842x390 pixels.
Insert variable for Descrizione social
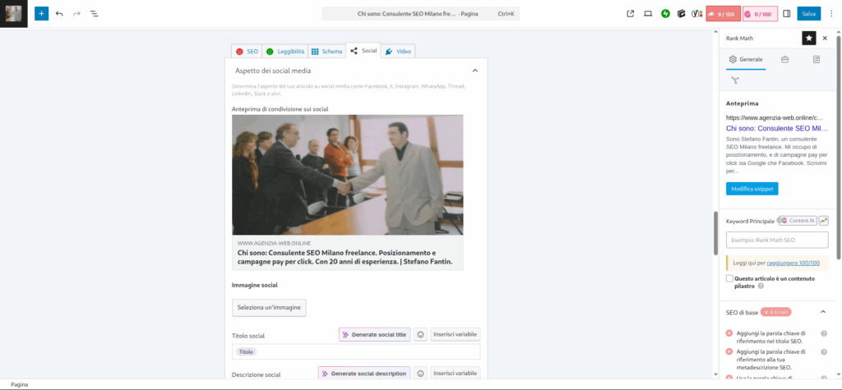pos(455,374)
